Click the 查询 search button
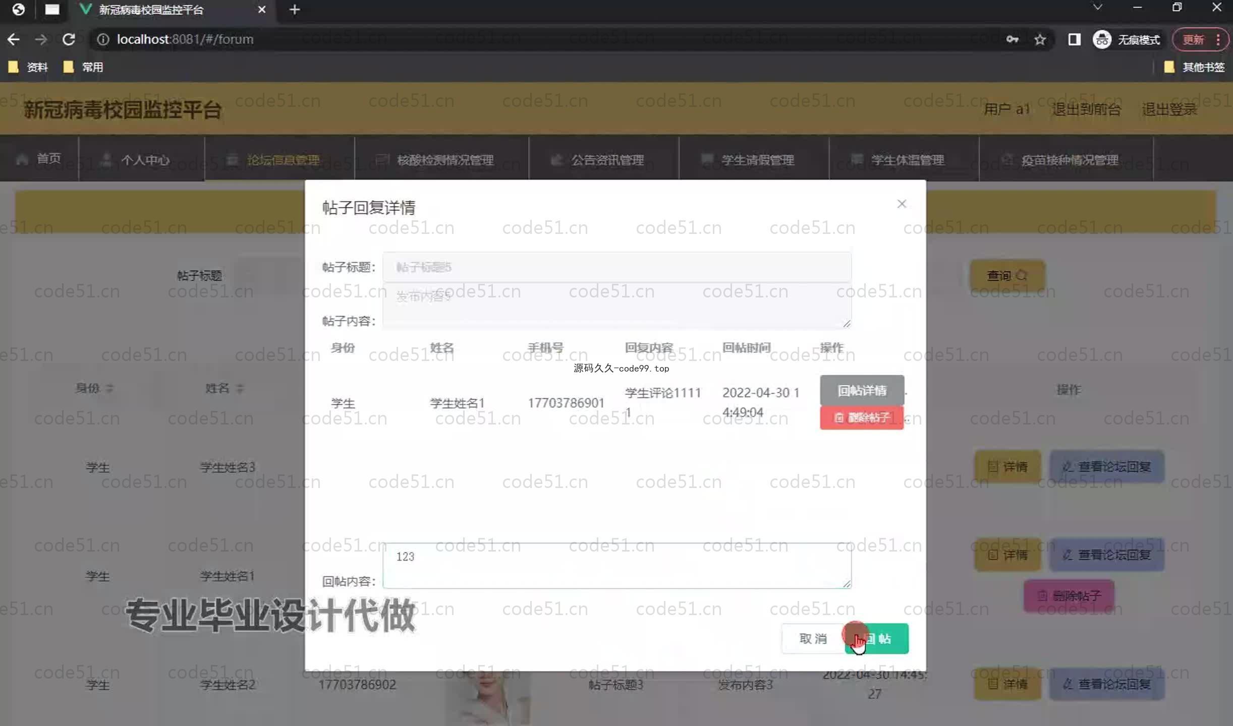 tap(1007, 275)
